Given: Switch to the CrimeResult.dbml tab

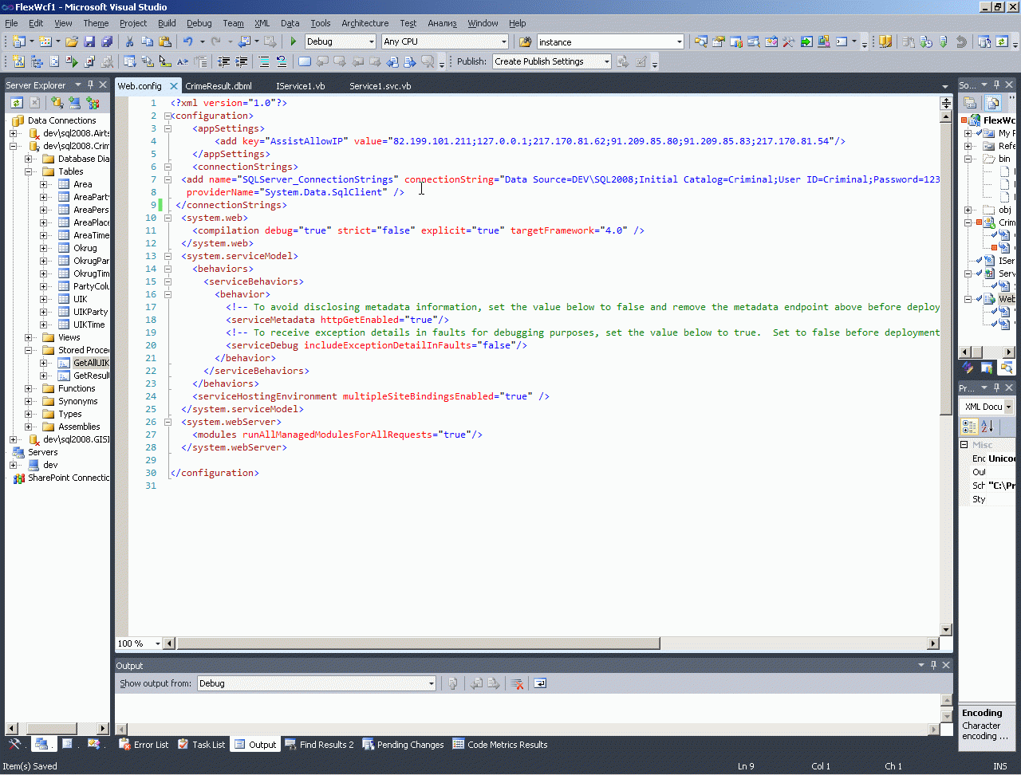Looking at the screenshot, I should pos(219,86).
